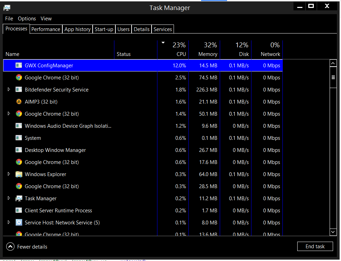Expand the Windows Explorer process group
The height and width of the screenshot is (261, 341).
pos(9,174)
